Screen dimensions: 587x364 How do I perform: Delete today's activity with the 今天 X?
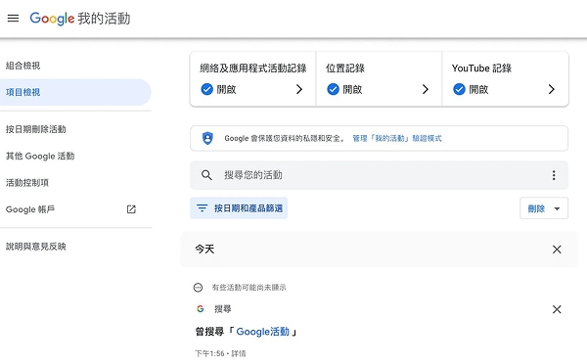tap(557, 250)
